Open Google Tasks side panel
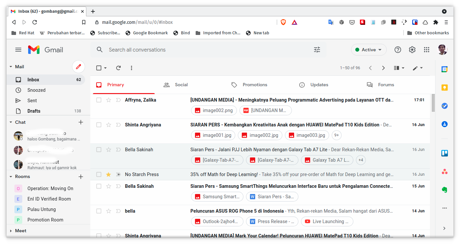 coord(445,106)
